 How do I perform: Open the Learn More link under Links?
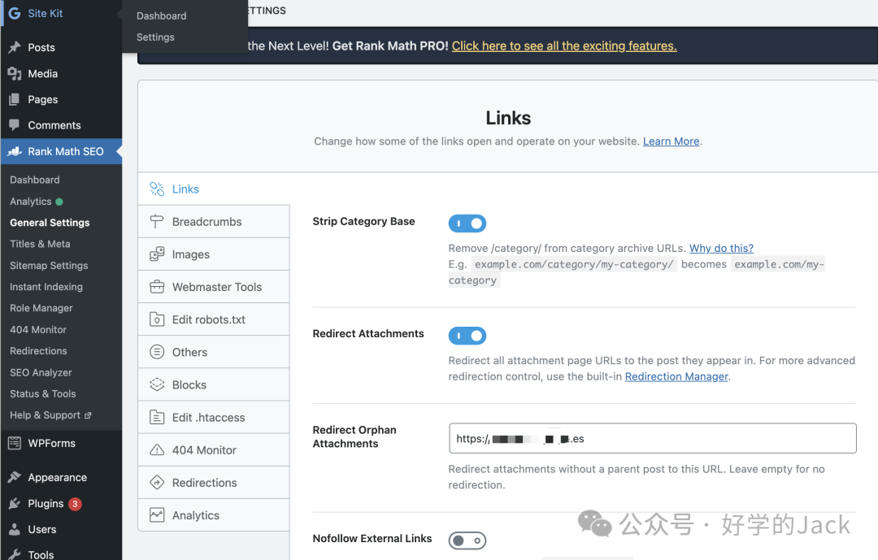(671, 141)
